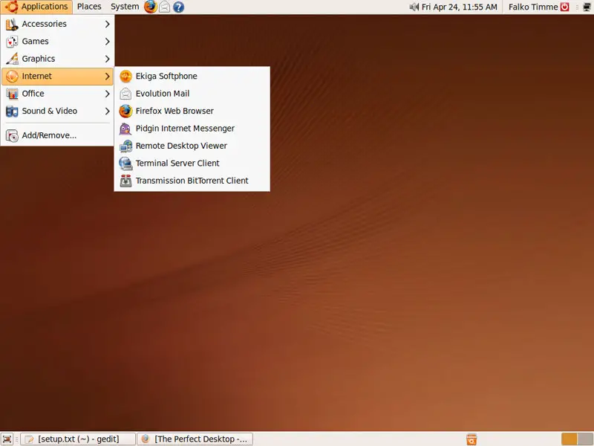Click the Evolution Mail envelope icon in submenu
The width and height of the screenshot is (594, 446).
[x=125, y=94]
